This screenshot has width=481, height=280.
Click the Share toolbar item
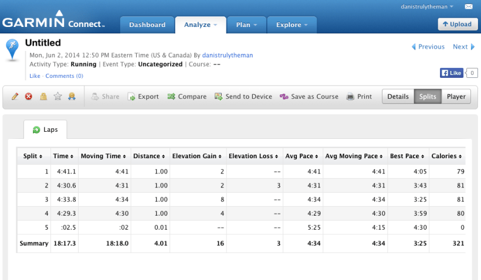[x=105, y=97]
